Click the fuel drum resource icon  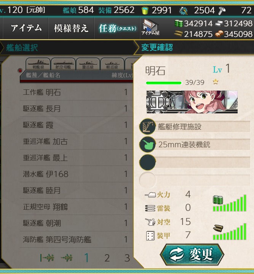pyautogui.click(x=179, y=24)
